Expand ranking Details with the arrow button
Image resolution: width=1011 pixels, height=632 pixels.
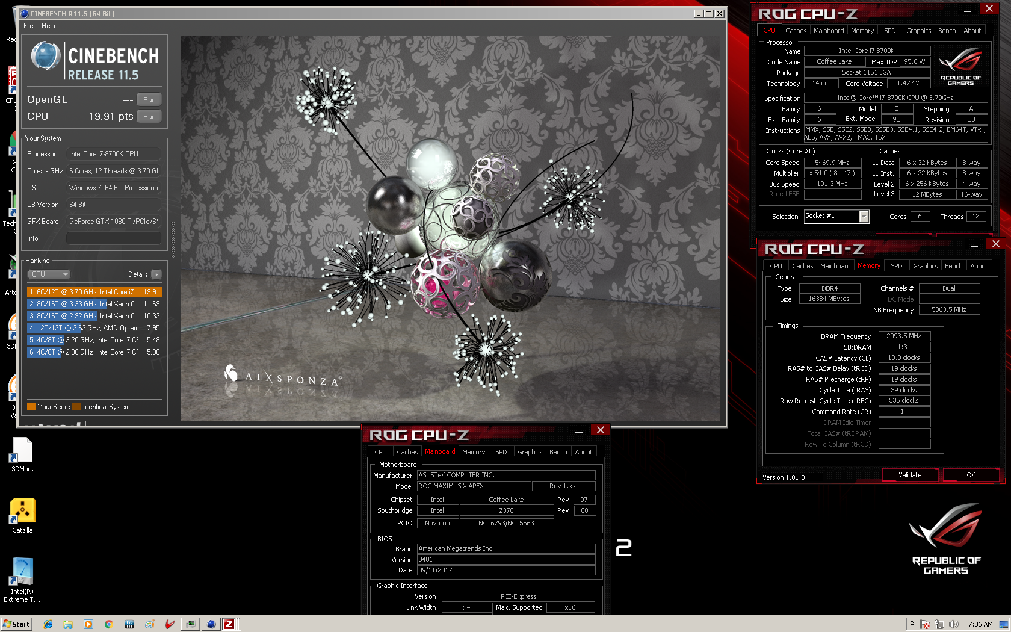[156, 274]
